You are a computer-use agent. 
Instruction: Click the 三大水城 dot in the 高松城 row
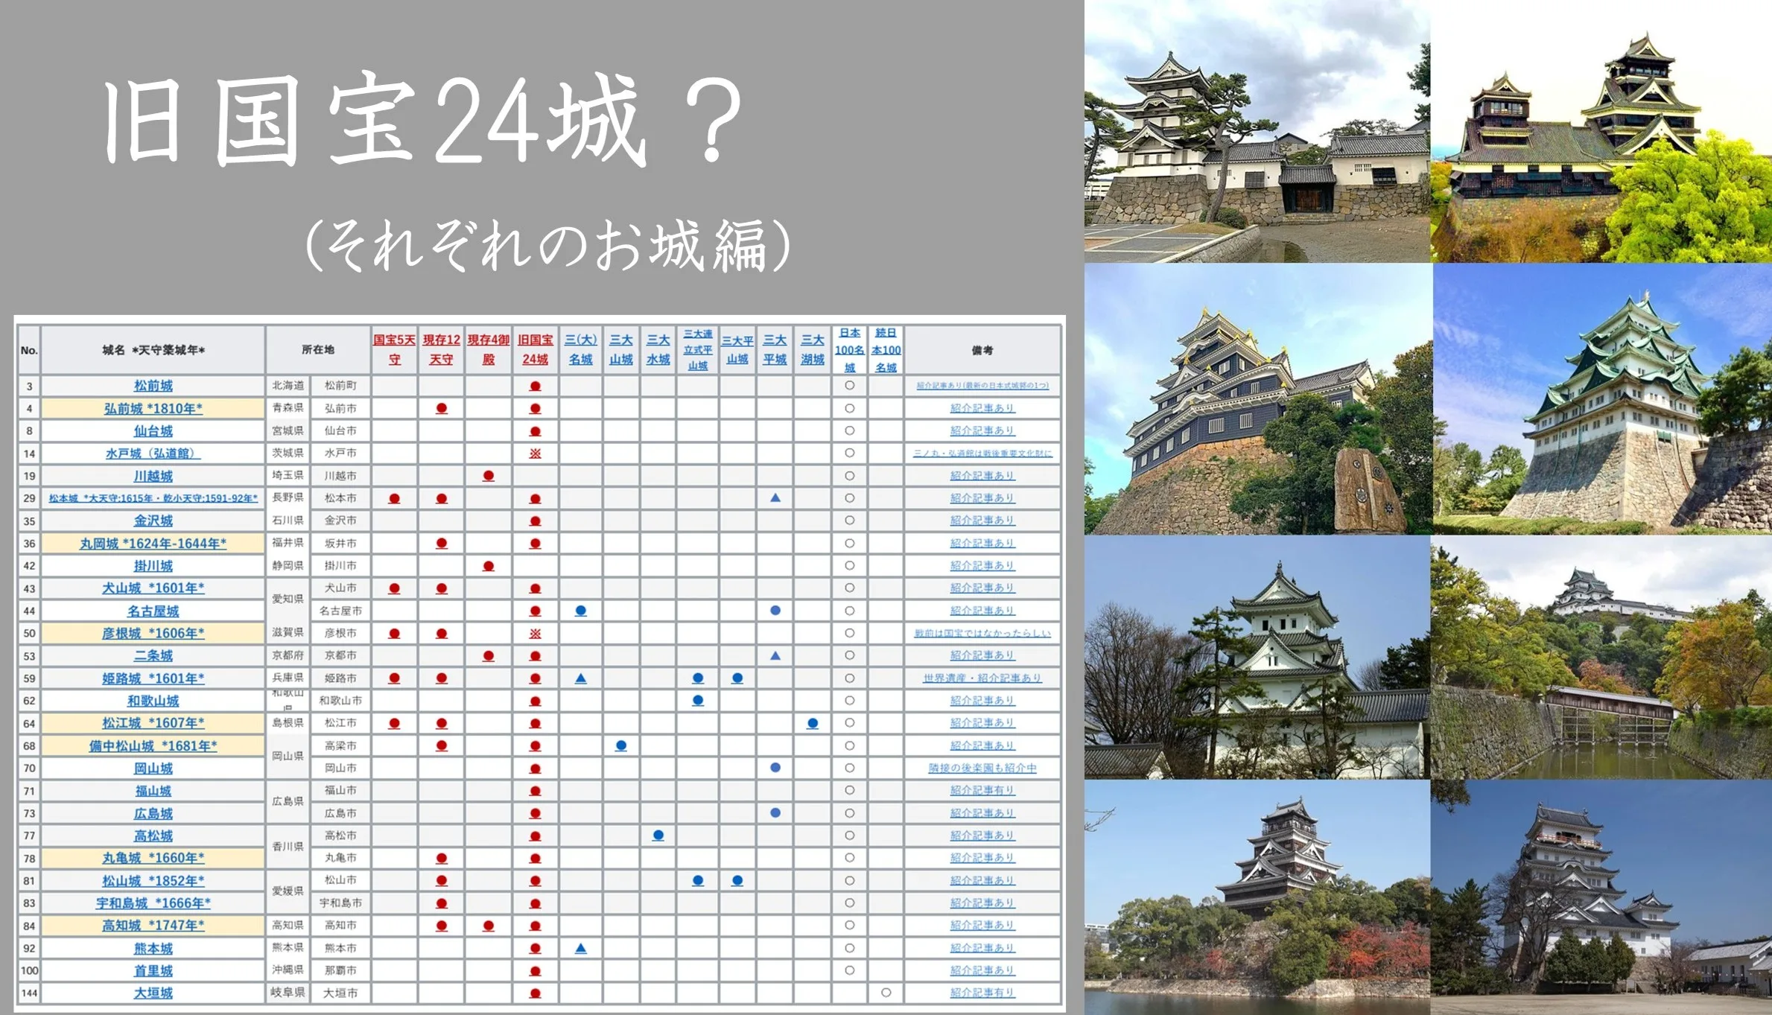[x=658, y=836]
